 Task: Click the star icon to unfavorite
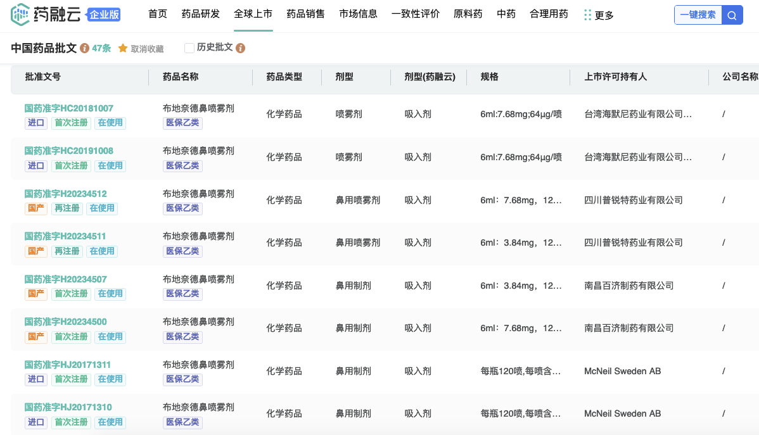point(123,48)
